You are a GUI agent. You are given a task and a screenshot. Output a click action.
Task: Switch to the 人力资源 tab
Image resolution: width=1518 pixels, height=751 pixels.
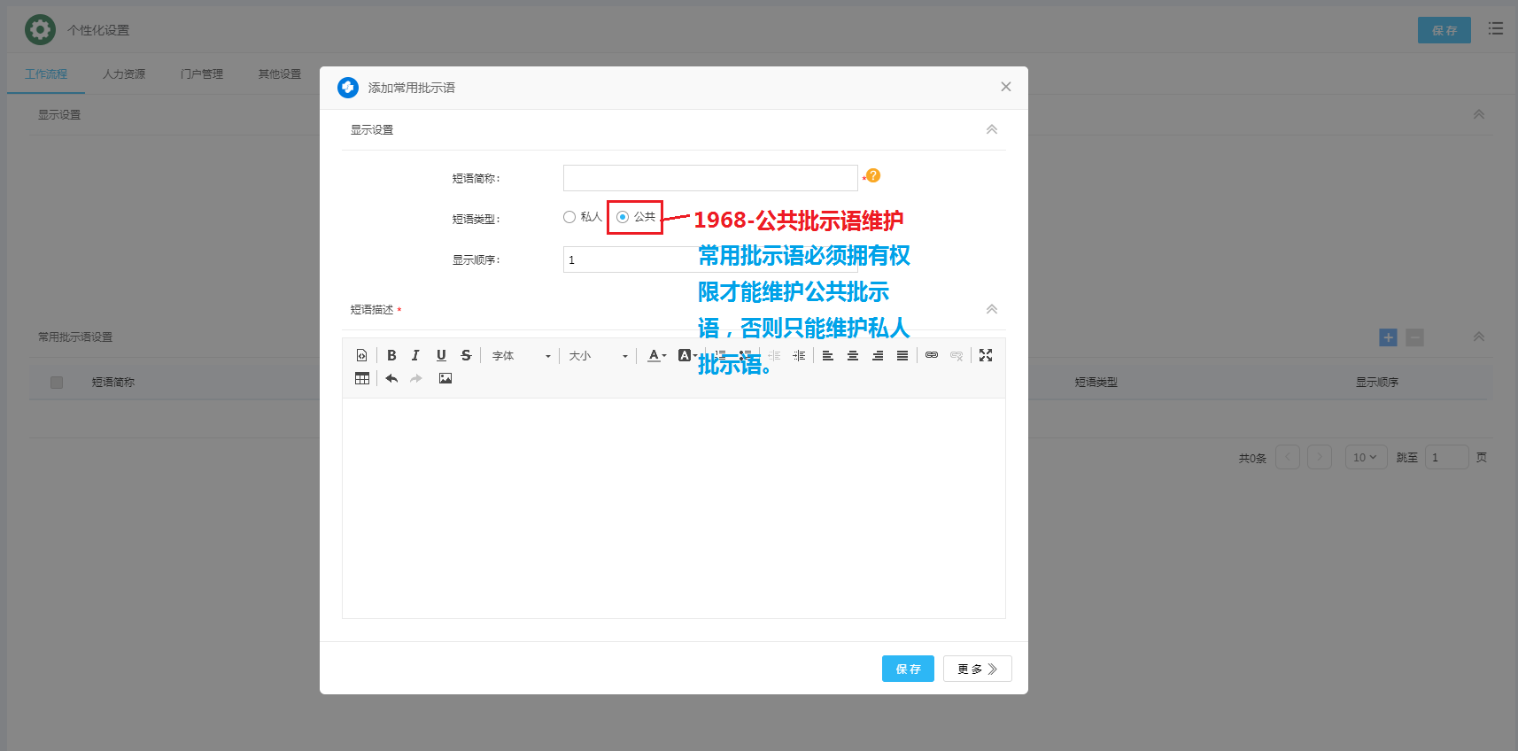tap(124, 74)
